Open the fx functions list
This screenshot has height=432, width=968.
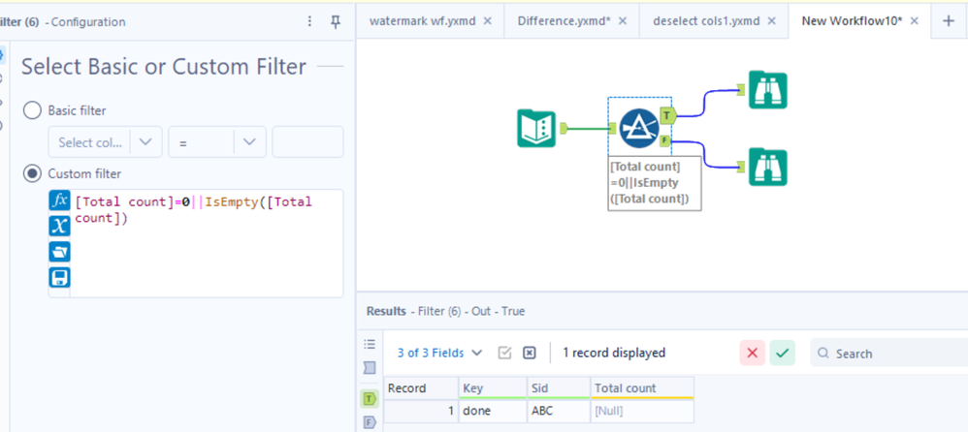tap(59, 201)
